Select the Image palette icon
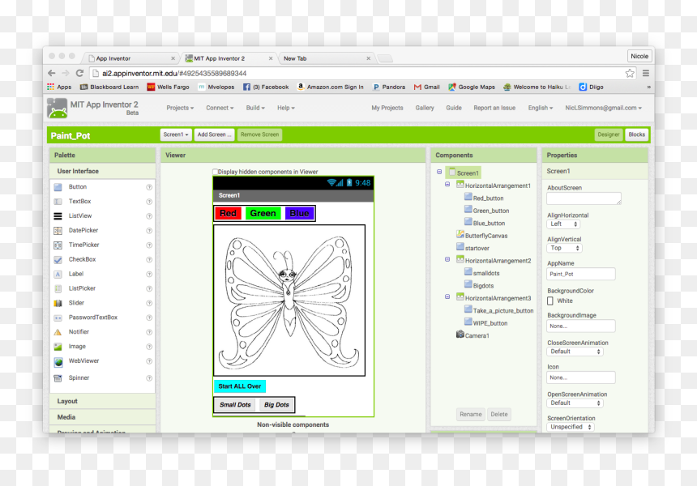 [58, 347]
